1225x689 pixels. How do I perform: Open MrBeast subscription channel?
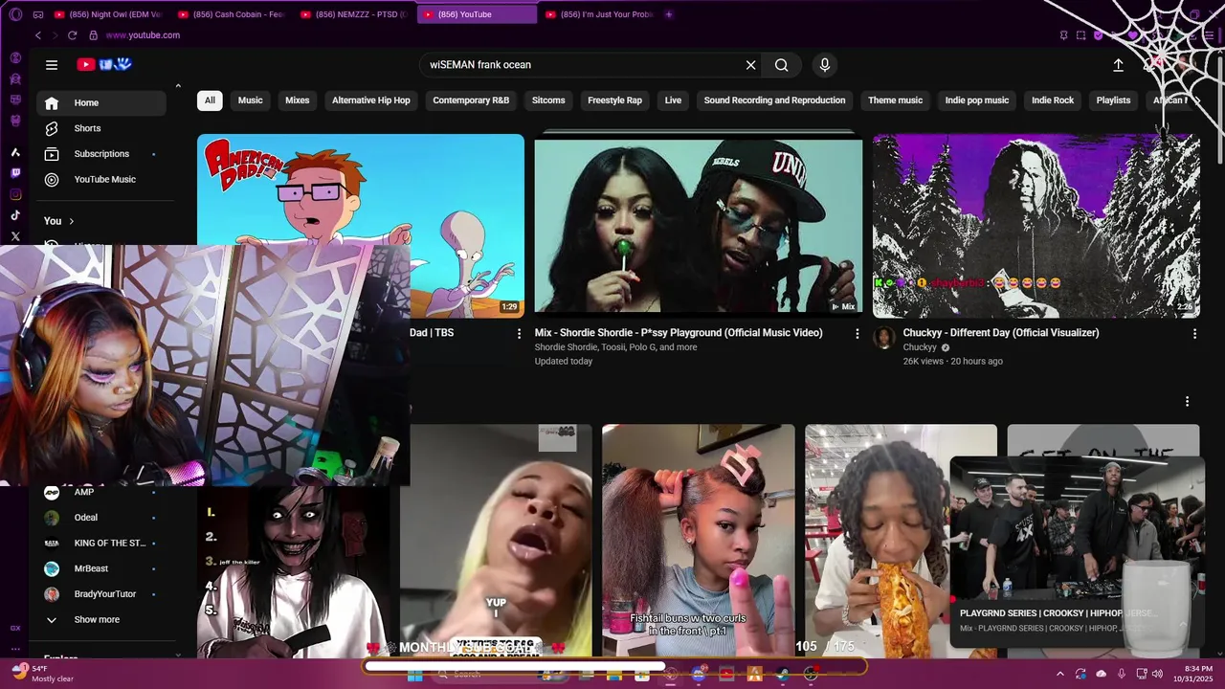coord(101,568)
